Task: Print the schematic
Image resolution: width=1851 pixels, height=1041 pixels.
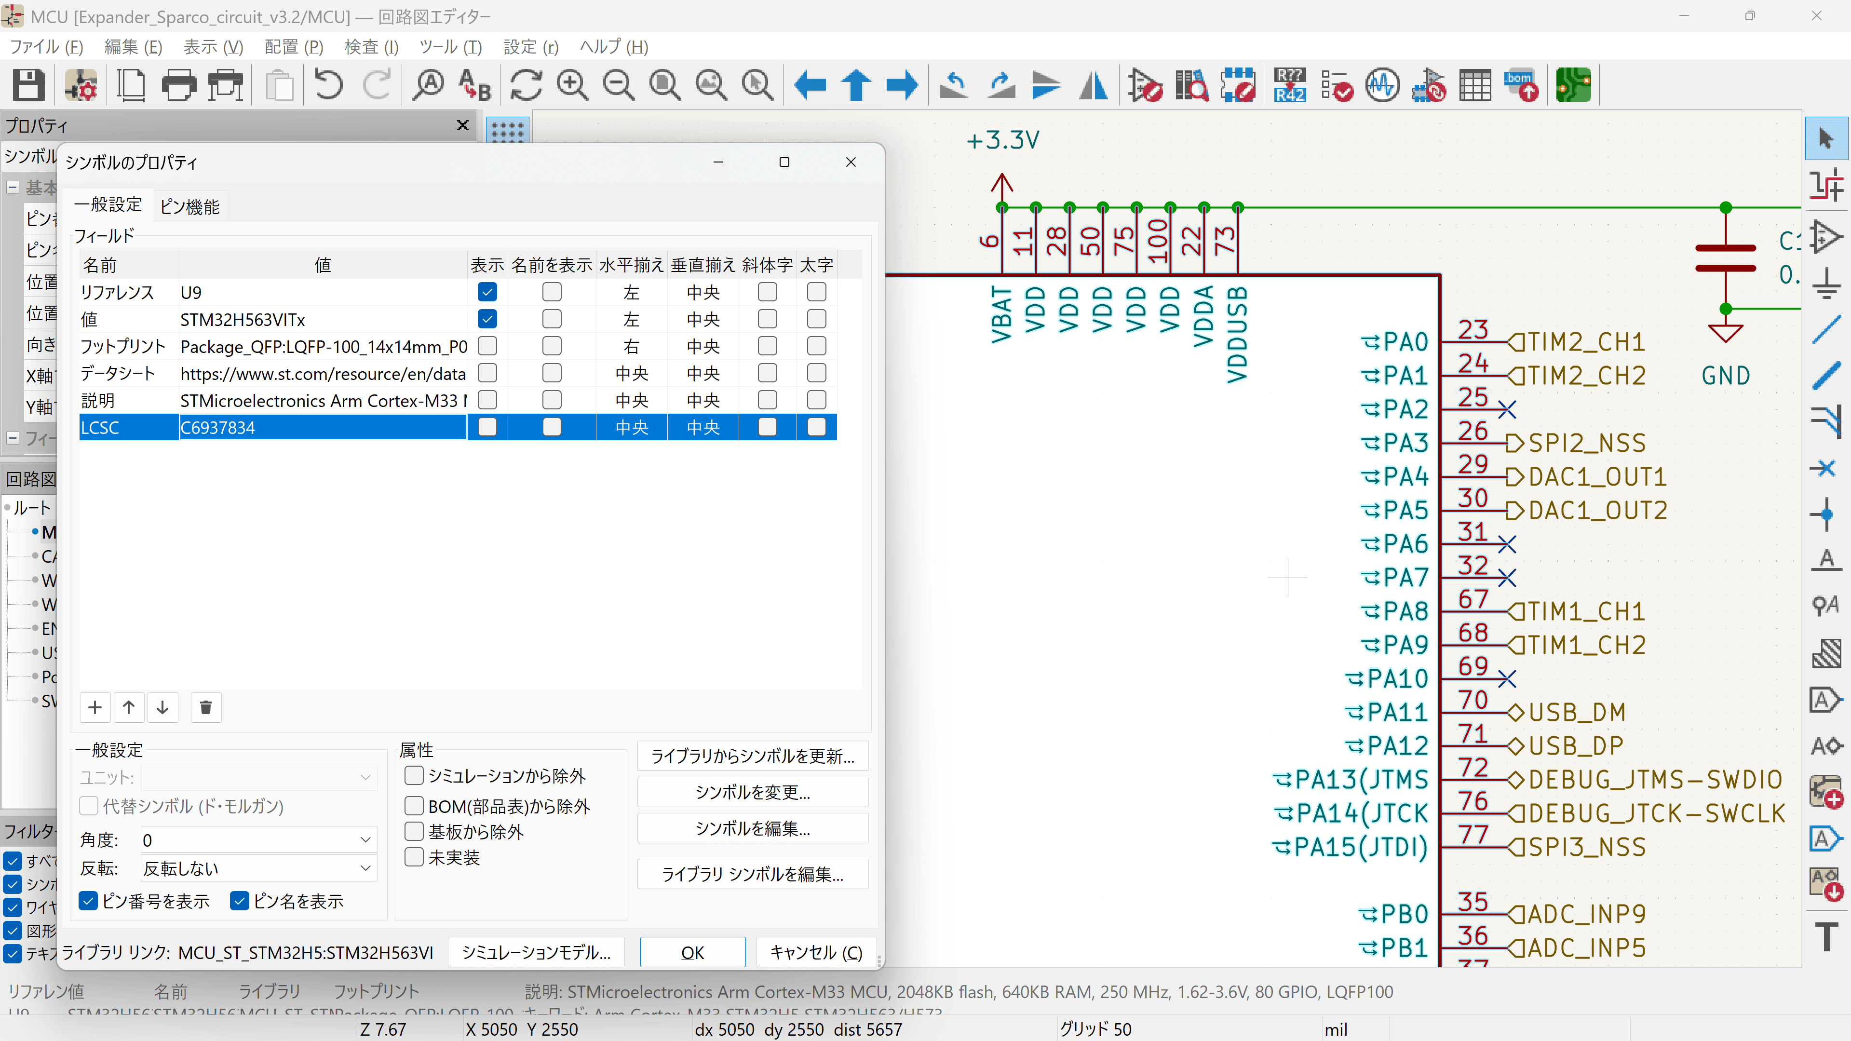Action: (178, 85)
